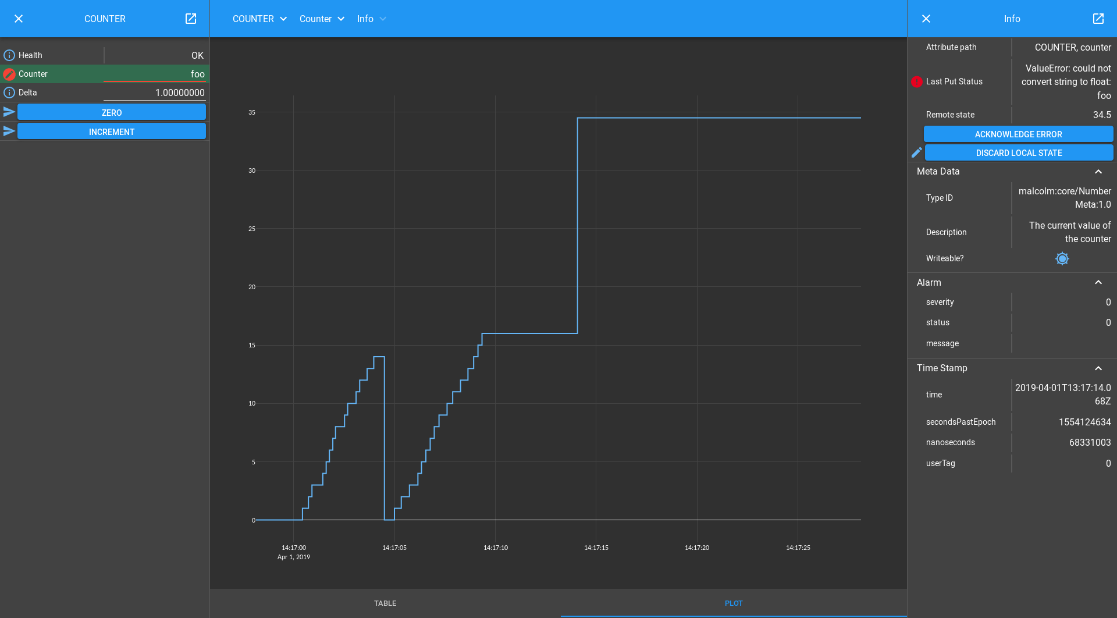The image size is (1117, 618).
Task: Click the red Counter error icon
Action: (x=9, y=74)
